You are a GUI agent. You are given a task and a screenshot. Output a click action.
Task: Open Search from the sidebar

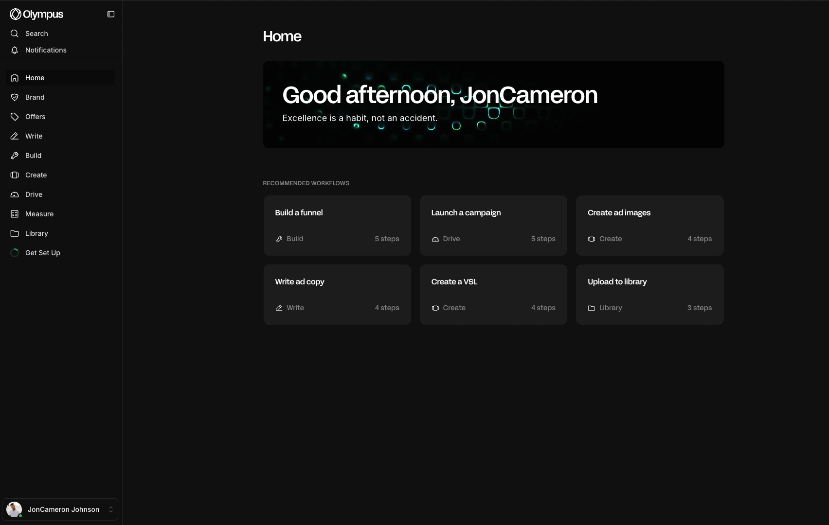coord(36,33)
